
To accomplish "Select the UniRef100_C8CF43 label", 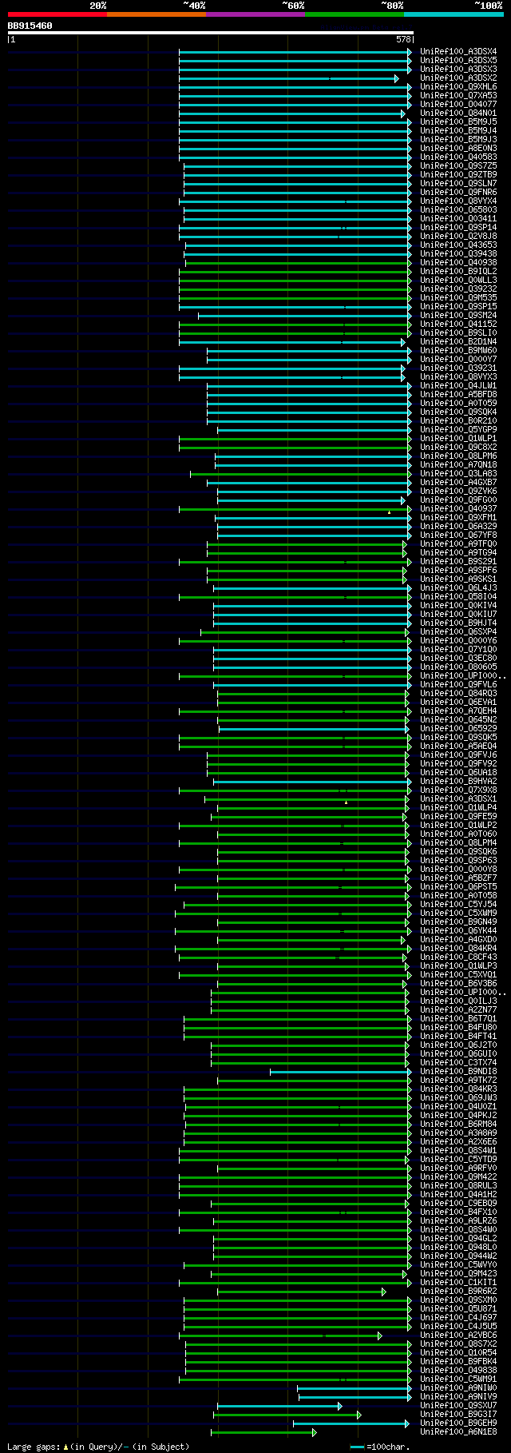I will tap(458, 957).
